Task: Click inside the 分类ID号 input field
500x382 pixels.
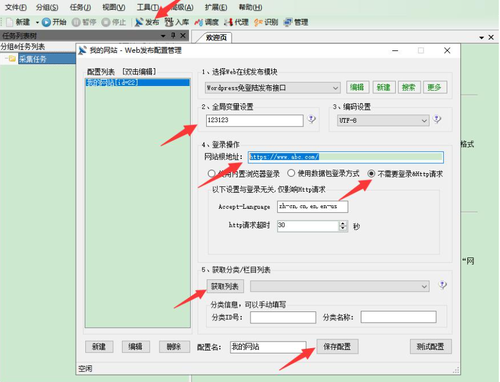Action: pyautogui.click(x=283, y=317)
